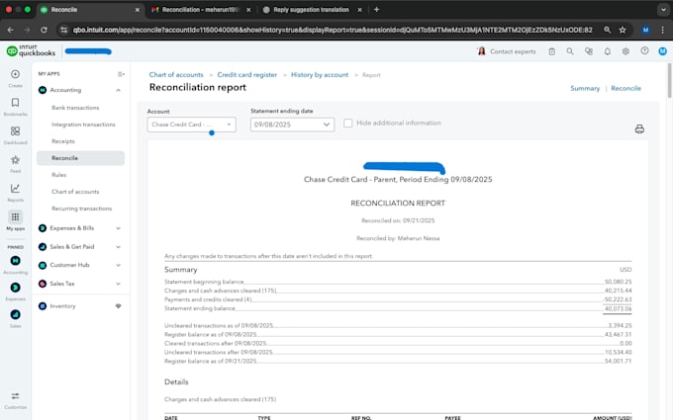The width and height of the screenshot is (673, 420).
Task: Open the Feed icon in left rail
Action: (15, 160)
